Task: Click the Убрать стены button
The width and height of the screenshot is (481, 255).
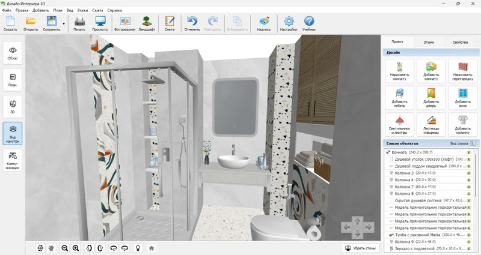Action: pos(360,248)
